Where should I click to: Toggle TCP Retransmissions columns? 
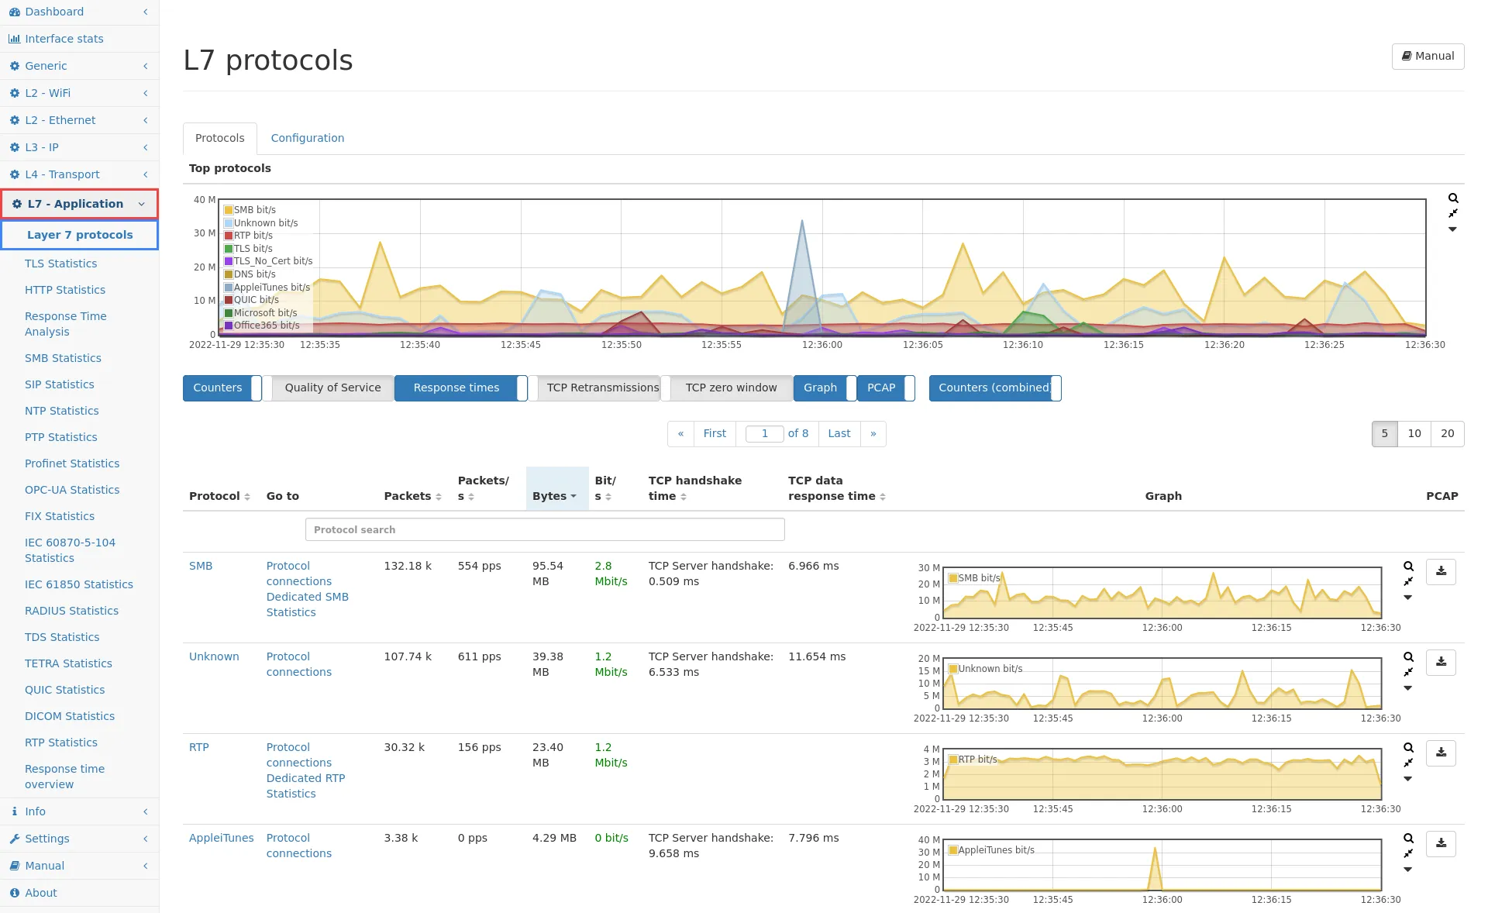pos(601,388)
